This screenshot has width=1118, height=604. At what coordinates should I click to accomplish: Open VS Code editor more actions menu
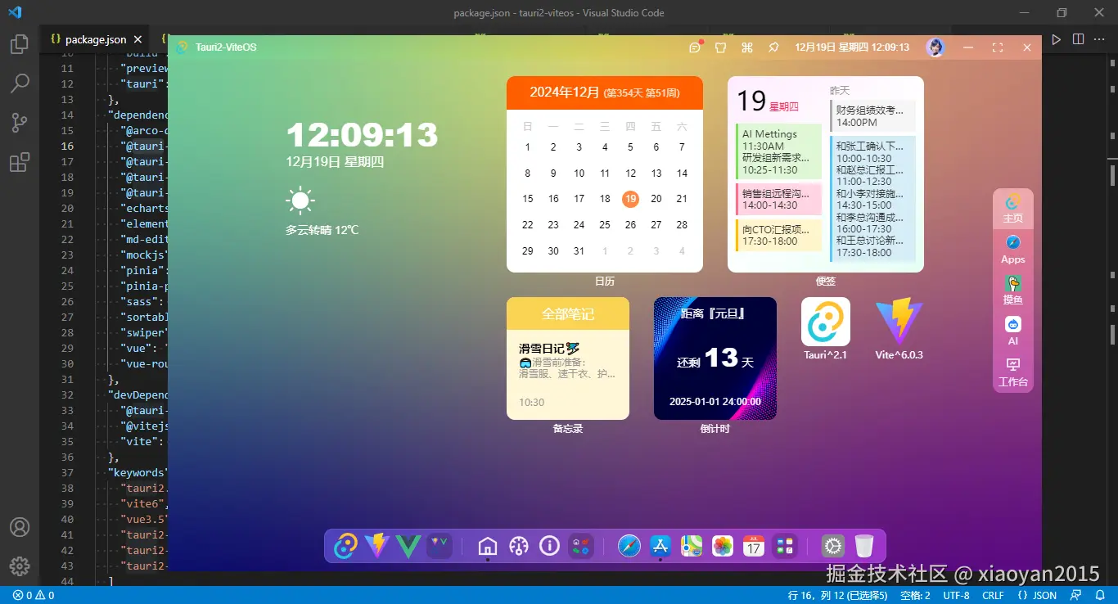(1099, 39)
